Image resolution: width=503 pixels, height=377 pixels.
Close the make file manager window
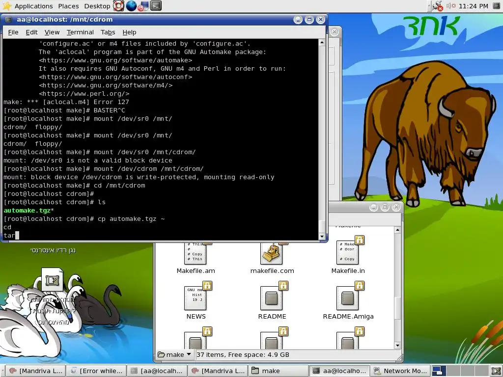point(396,208)
